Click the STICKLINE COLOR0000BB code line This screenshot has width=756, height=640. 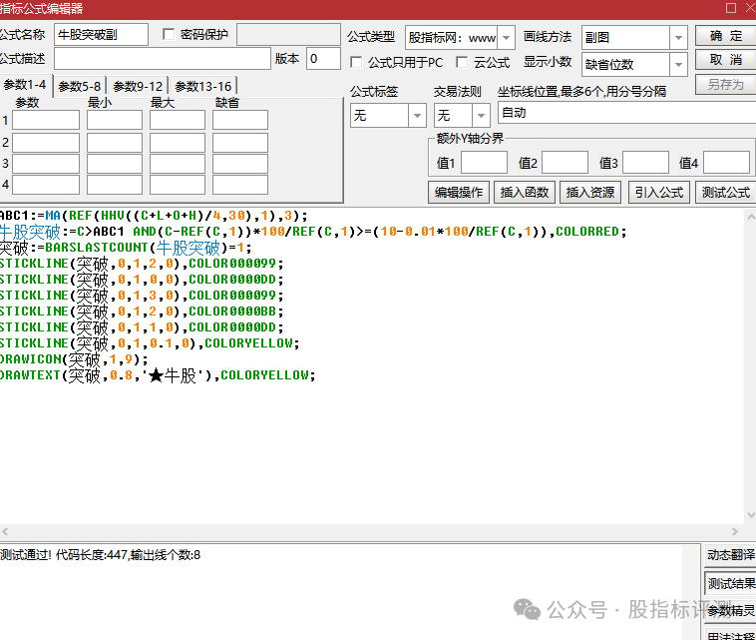(142, 312)
